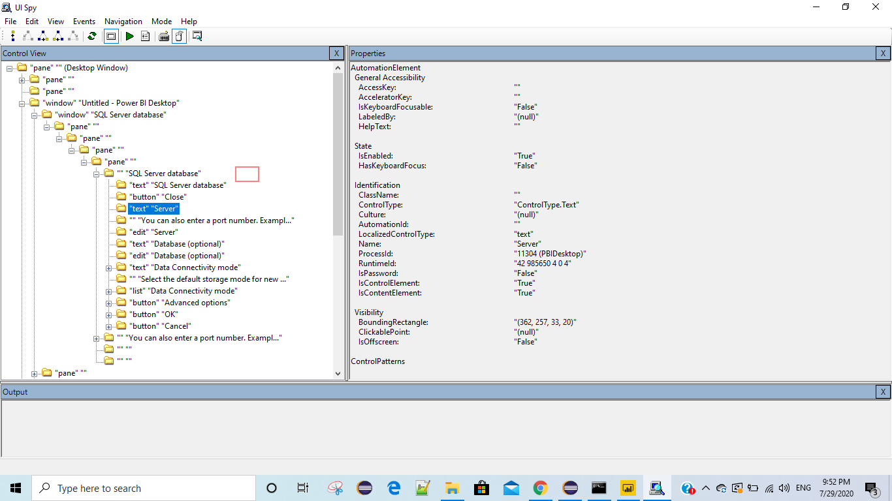Open the Power BI Desktop taskbar icon
892x501 pixels.
tap(628, 487)
